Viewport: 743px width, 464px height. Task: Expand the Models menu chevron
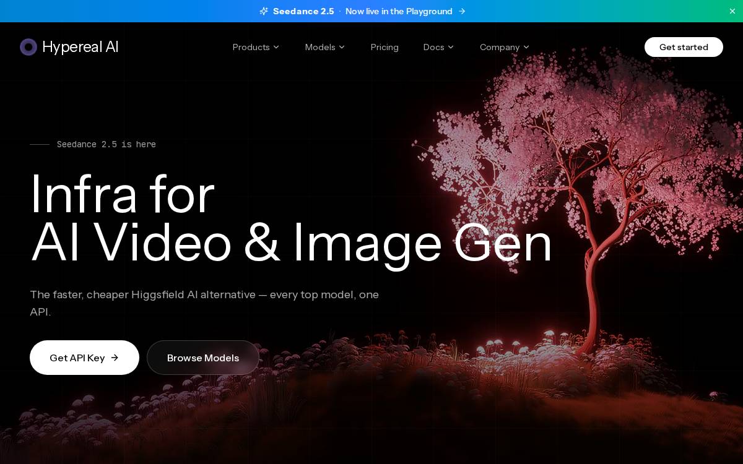342,47
